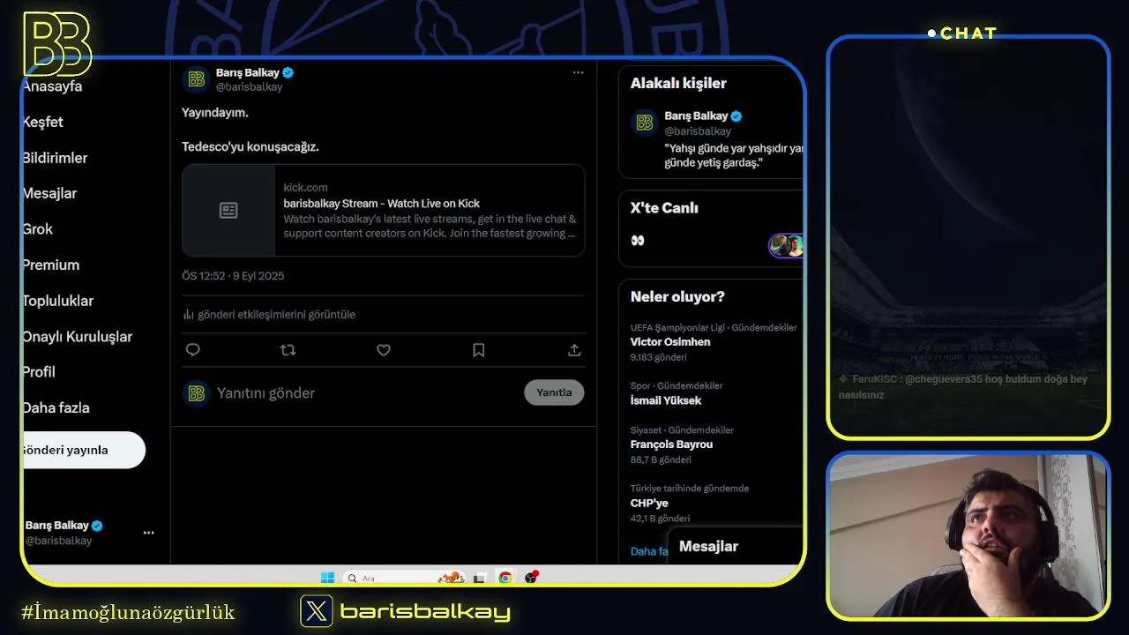Open the article placeholder icon in kick.com card
The image size is (1129, 635).
coord(228,210)
